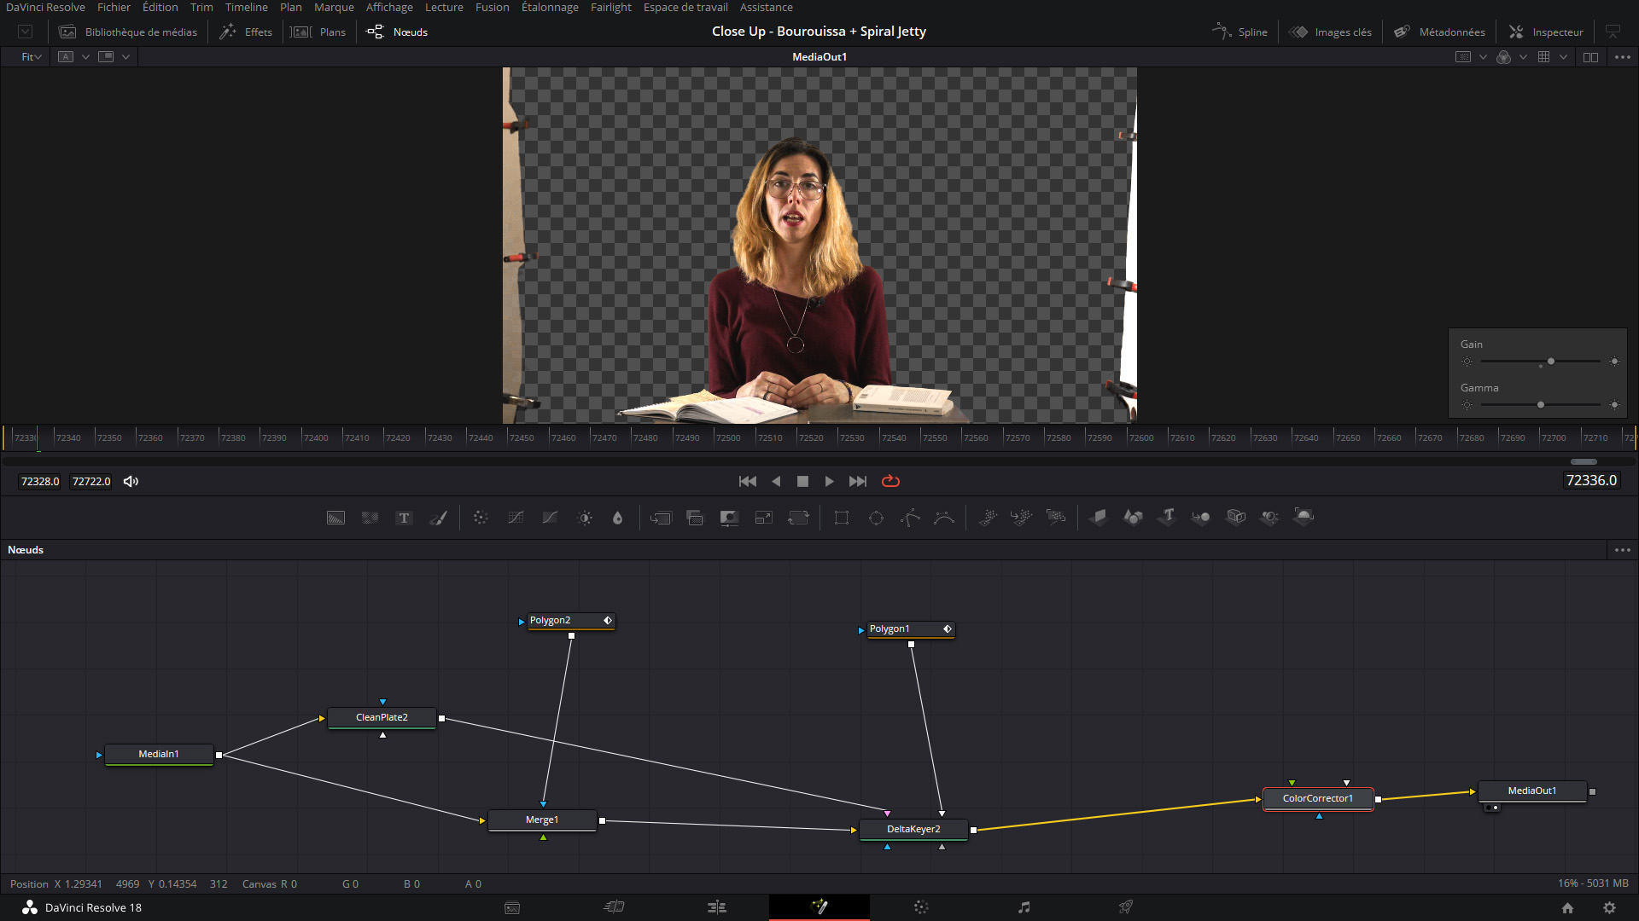Open the Étalonnage menu

coord(550,7)
